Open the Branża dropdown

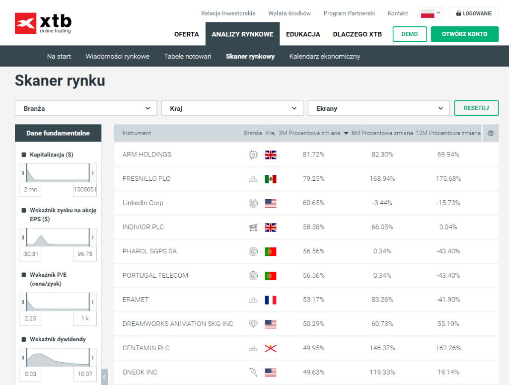point(87,108)
